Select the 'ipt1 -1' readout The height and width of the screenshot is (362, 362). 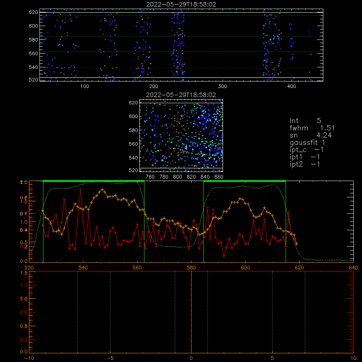[x=305, y=157]
